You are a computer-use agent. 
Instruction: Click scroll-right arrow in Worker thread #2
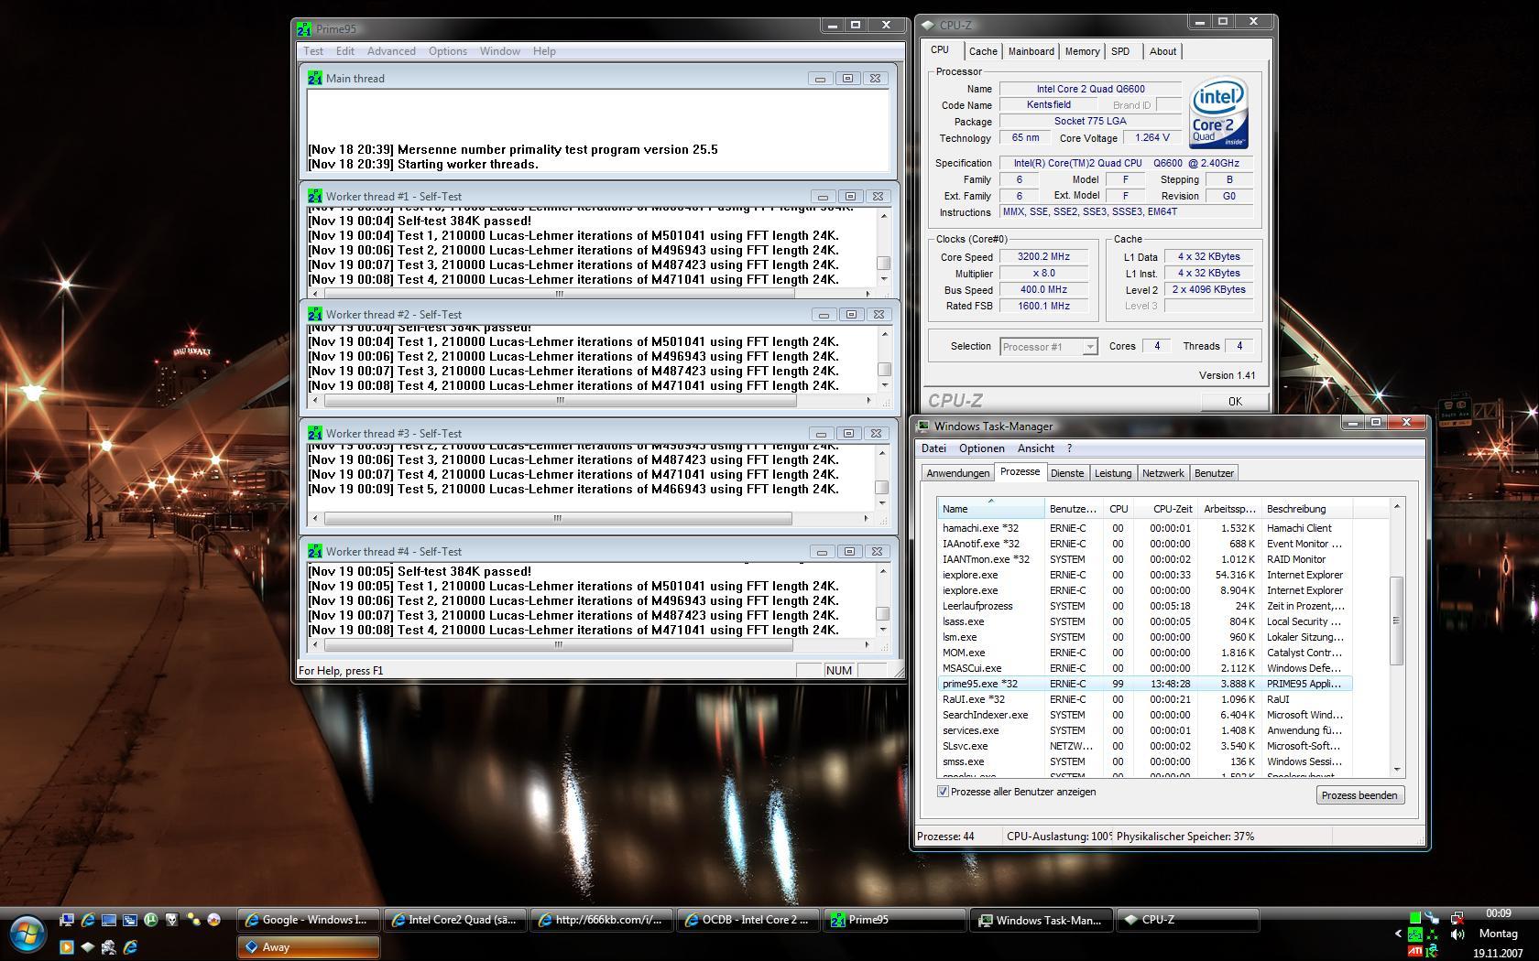click(x=868, y=400)
